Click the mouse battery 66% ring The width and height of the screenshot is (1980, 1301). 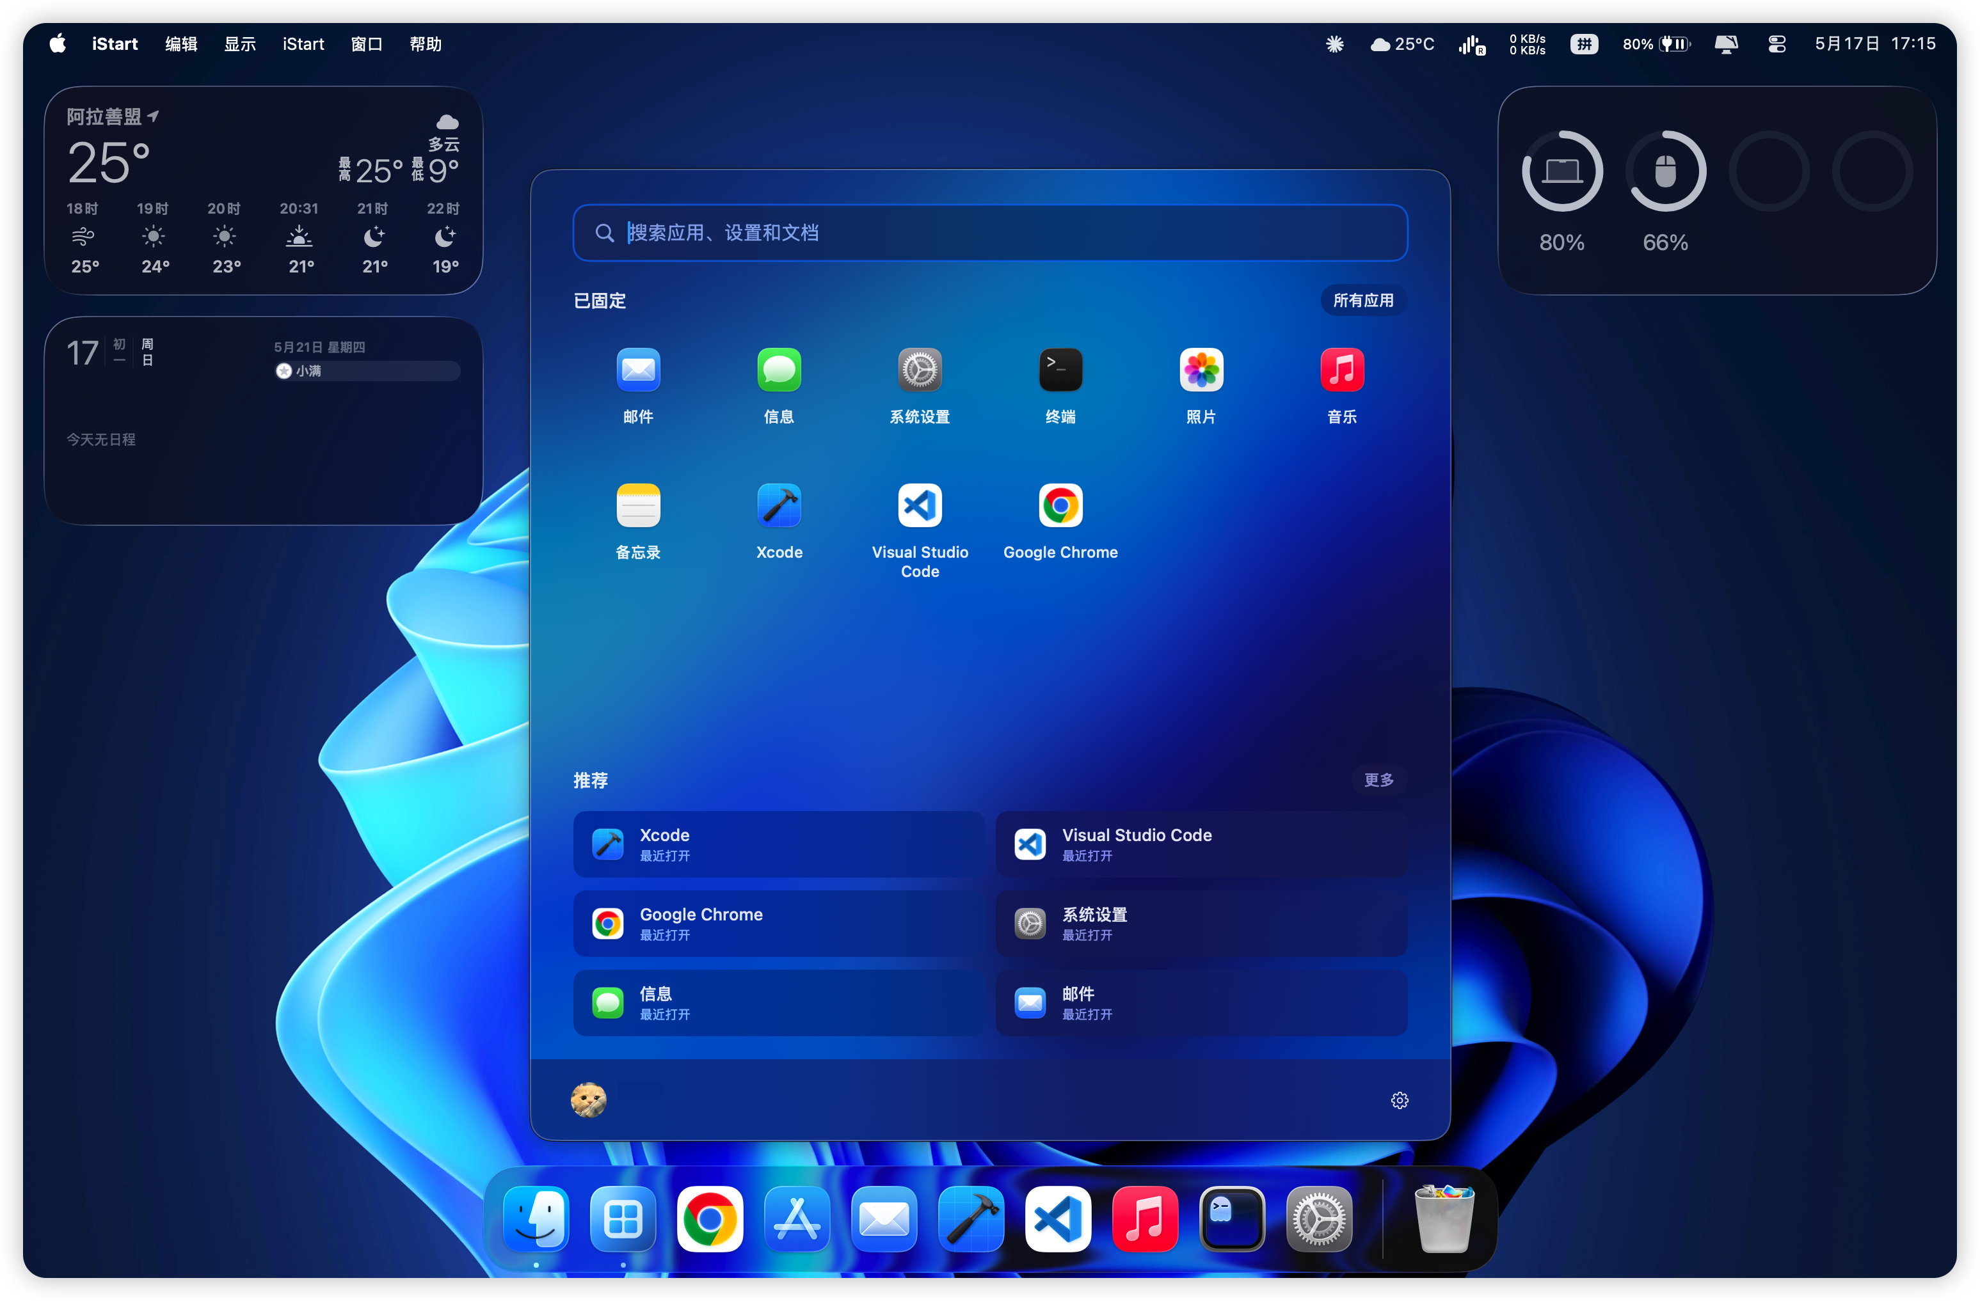point(1665,171)
